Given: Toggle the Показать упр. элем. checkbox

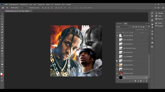Looking at the screenshot, I should point(28,8).
